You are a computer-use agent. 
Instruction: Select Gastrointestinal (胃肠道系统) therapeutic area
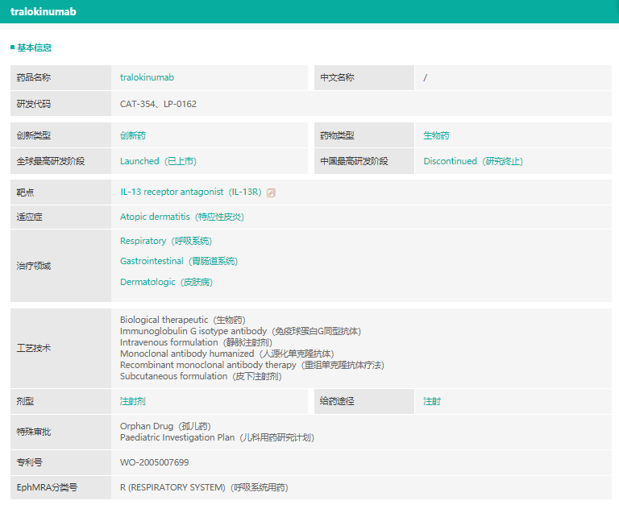click(179, 261)
